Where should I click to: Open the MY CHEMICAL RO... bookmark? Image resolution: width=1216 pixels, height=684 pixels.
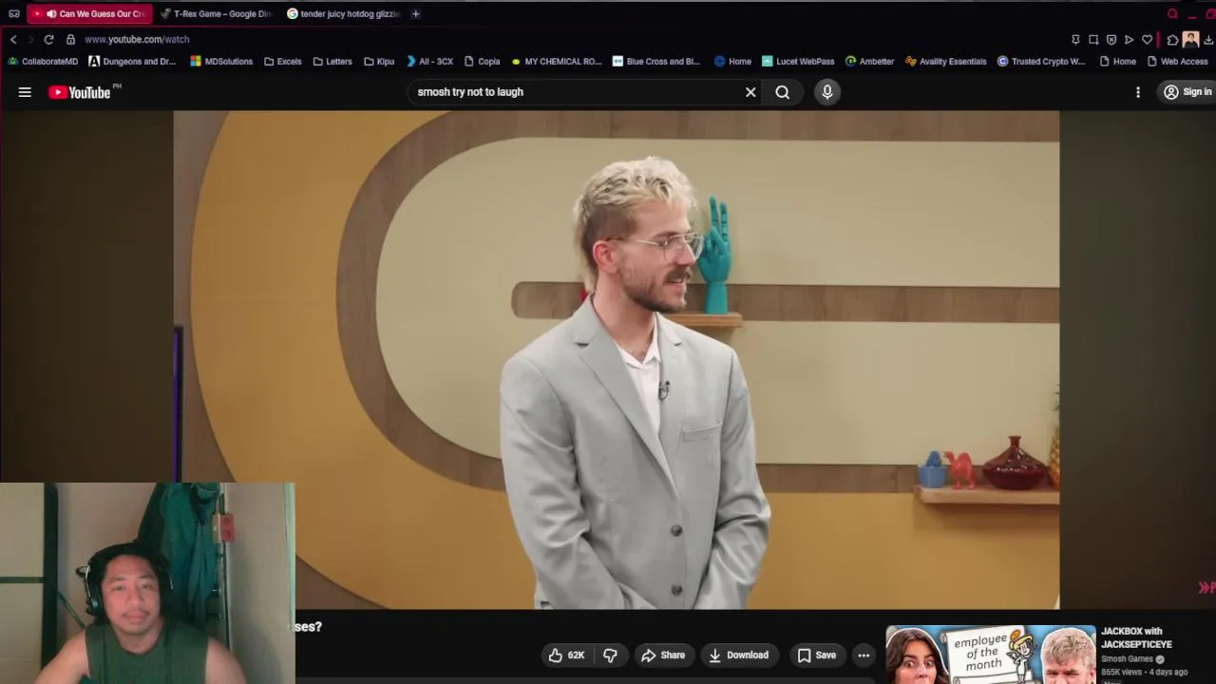pos(557,61)
